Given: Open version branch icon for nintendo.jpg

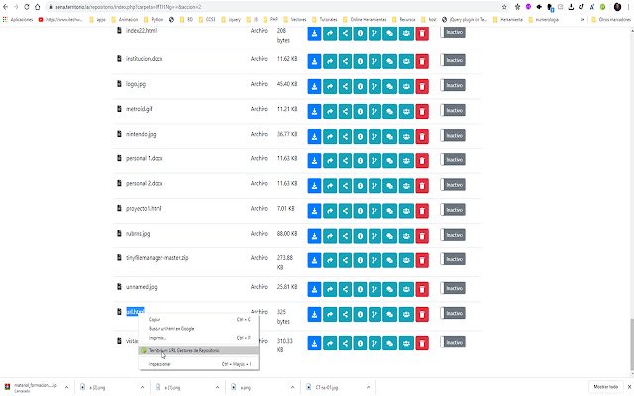Looking at the screenshot, I should tap(374, 137).
